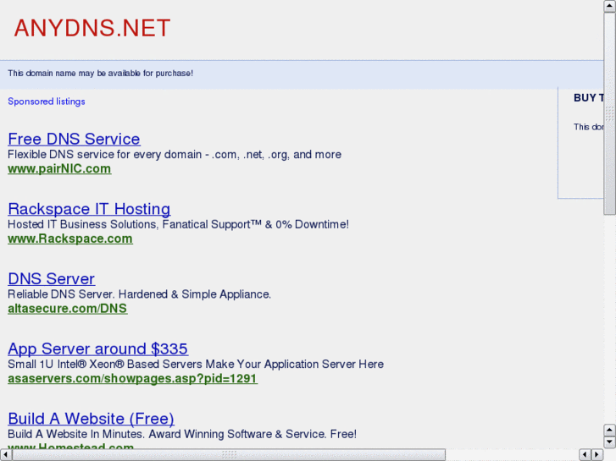
Task: Click the second left arrow on horizontal scrollbar
Action: pos(585,455)
